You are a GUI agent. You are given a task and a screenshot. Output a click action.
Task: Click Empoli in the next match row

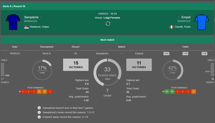(139, 53)
